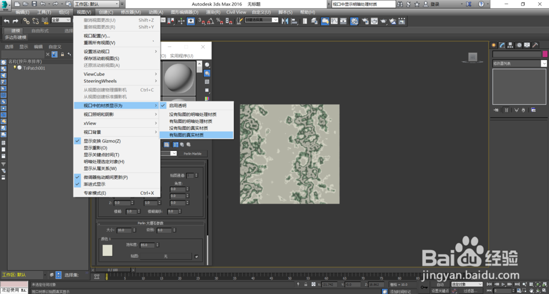Image resolution: width=549 pixels, height=294 pixels.
Task: Open the Modify command panel tab
Action: pos(502,45)
